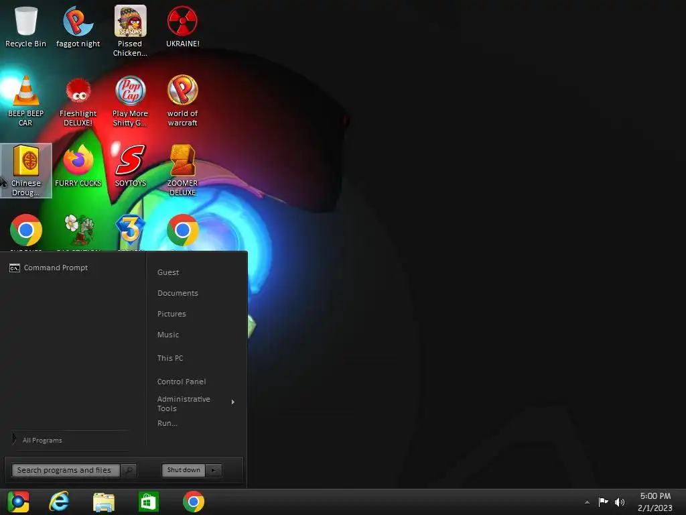Open Documents from the Start menu

point(178,293)
